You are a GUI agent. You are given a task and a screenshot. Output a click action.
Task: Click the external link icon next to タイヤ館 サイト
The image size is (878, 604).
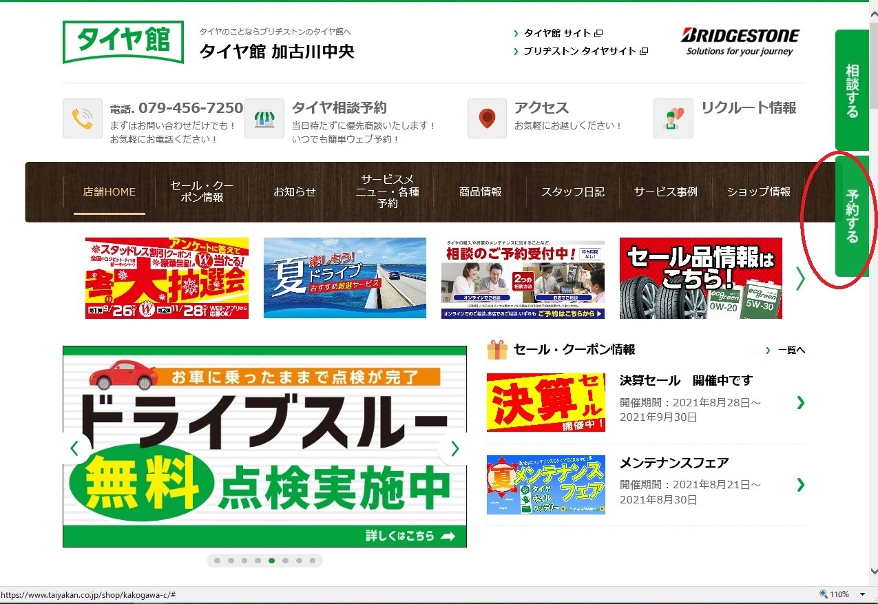[599, 33]
